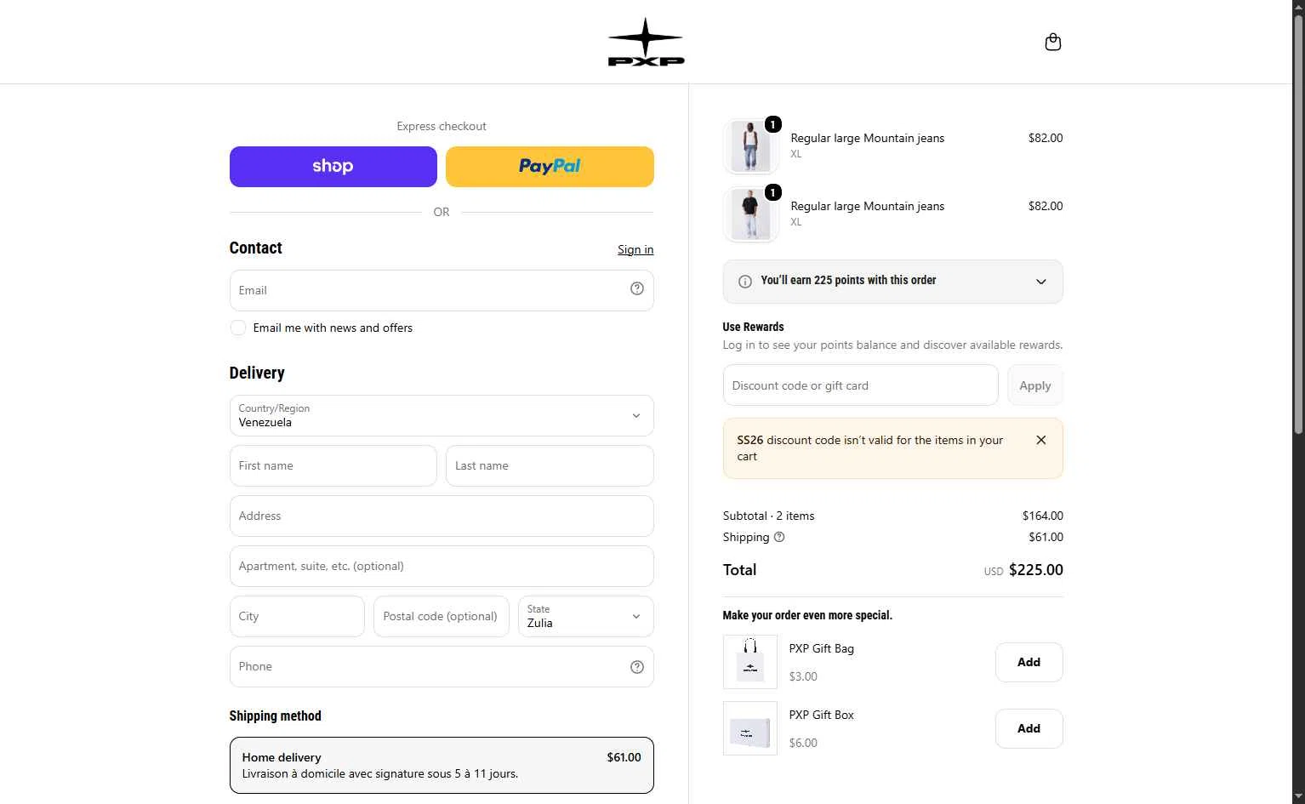Click the Discount code or gift card field
Viewport: 1305px width, 804px height.
(860, 385)
